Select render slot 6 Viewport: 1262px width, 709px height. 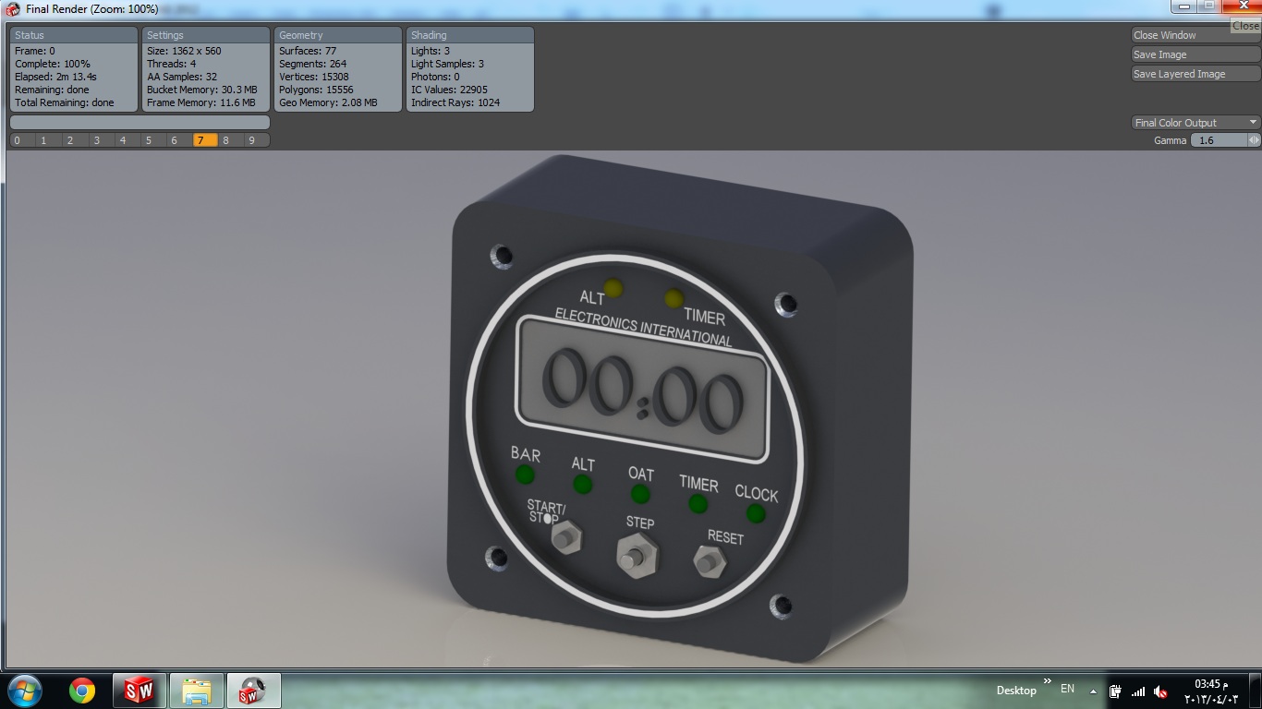pos(174,140)
